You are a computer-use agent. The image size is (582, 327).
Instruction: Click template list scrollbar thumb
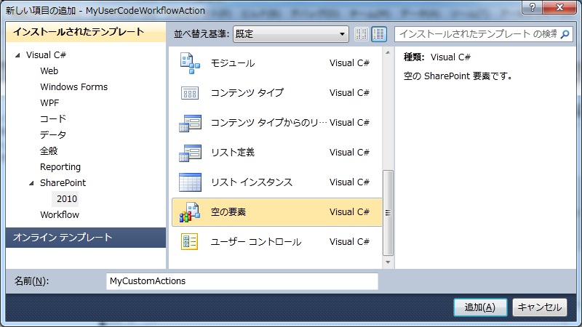388,213
